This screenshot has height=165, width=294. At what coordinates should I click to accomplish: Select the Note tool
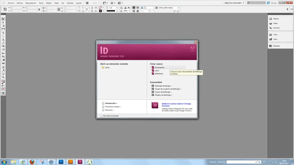[3, 67]
